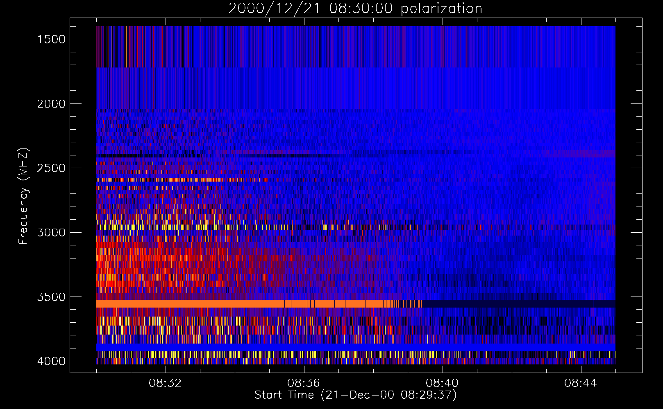Click the plot title '2000/12/21 08:30:00 polarization'
This screenshot has height=409, width=663.
click(x=355, y=9)
